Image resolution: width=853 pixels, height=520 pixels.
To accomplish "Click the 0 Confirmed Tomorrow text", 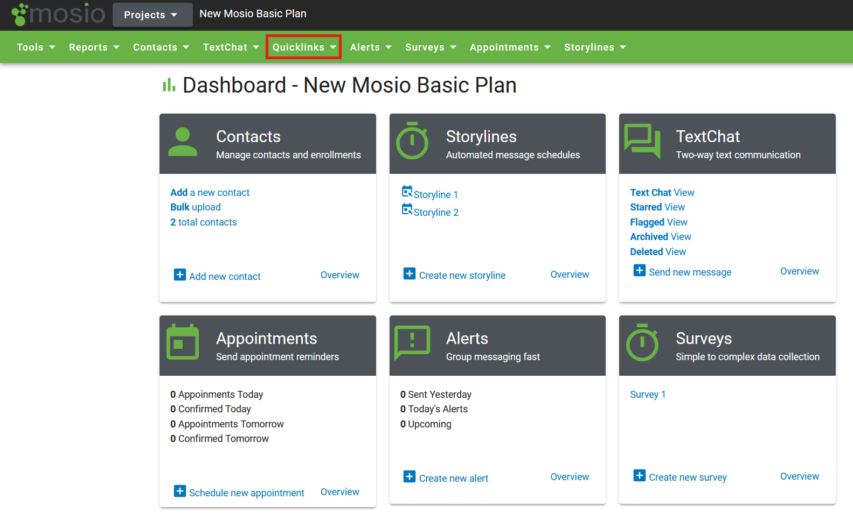I will coord(219,439).
